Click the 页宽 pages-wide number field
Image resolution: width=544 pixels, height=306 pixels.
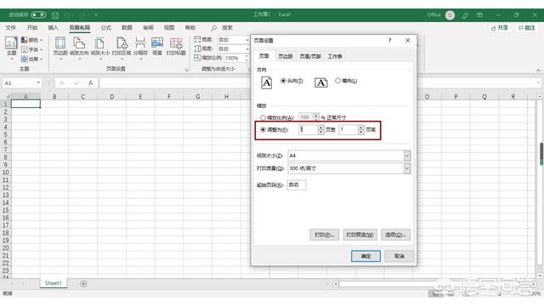(308, 130)
